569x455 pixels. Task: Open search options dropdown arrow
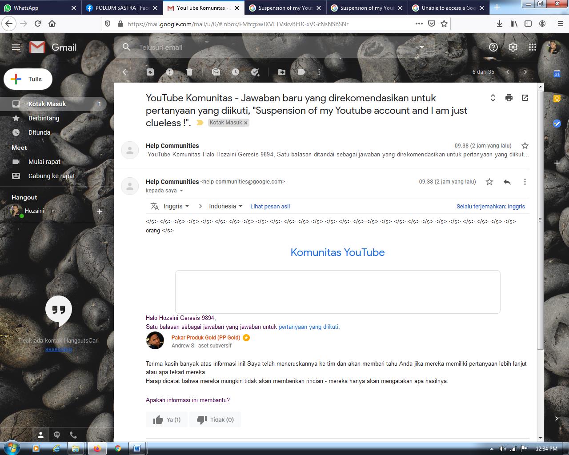421,47
